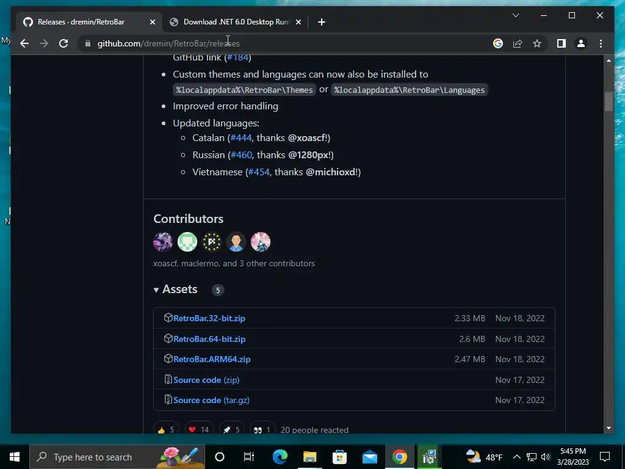Click the heart reaction with 14

(x=198, y=429)
